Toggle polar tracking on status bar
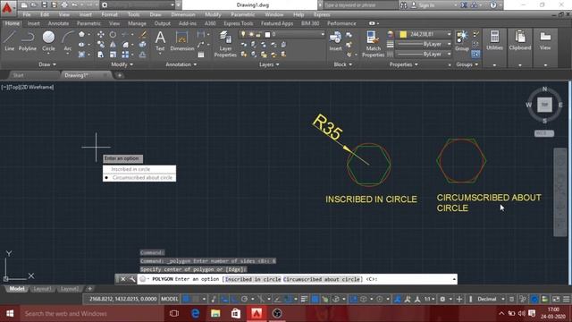The height and width of the screenshot is (322, 572). (x=244, y=299)
